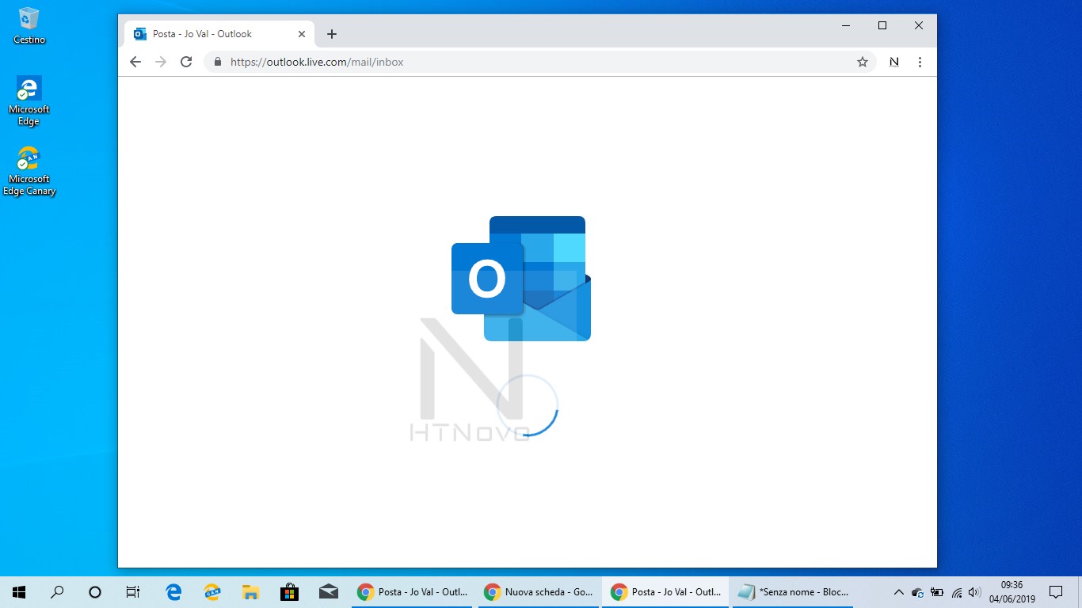This screenshot has width=1082, height=608.
Task: Check OneDrive sync status in the system tray
Action: point(918,591)
